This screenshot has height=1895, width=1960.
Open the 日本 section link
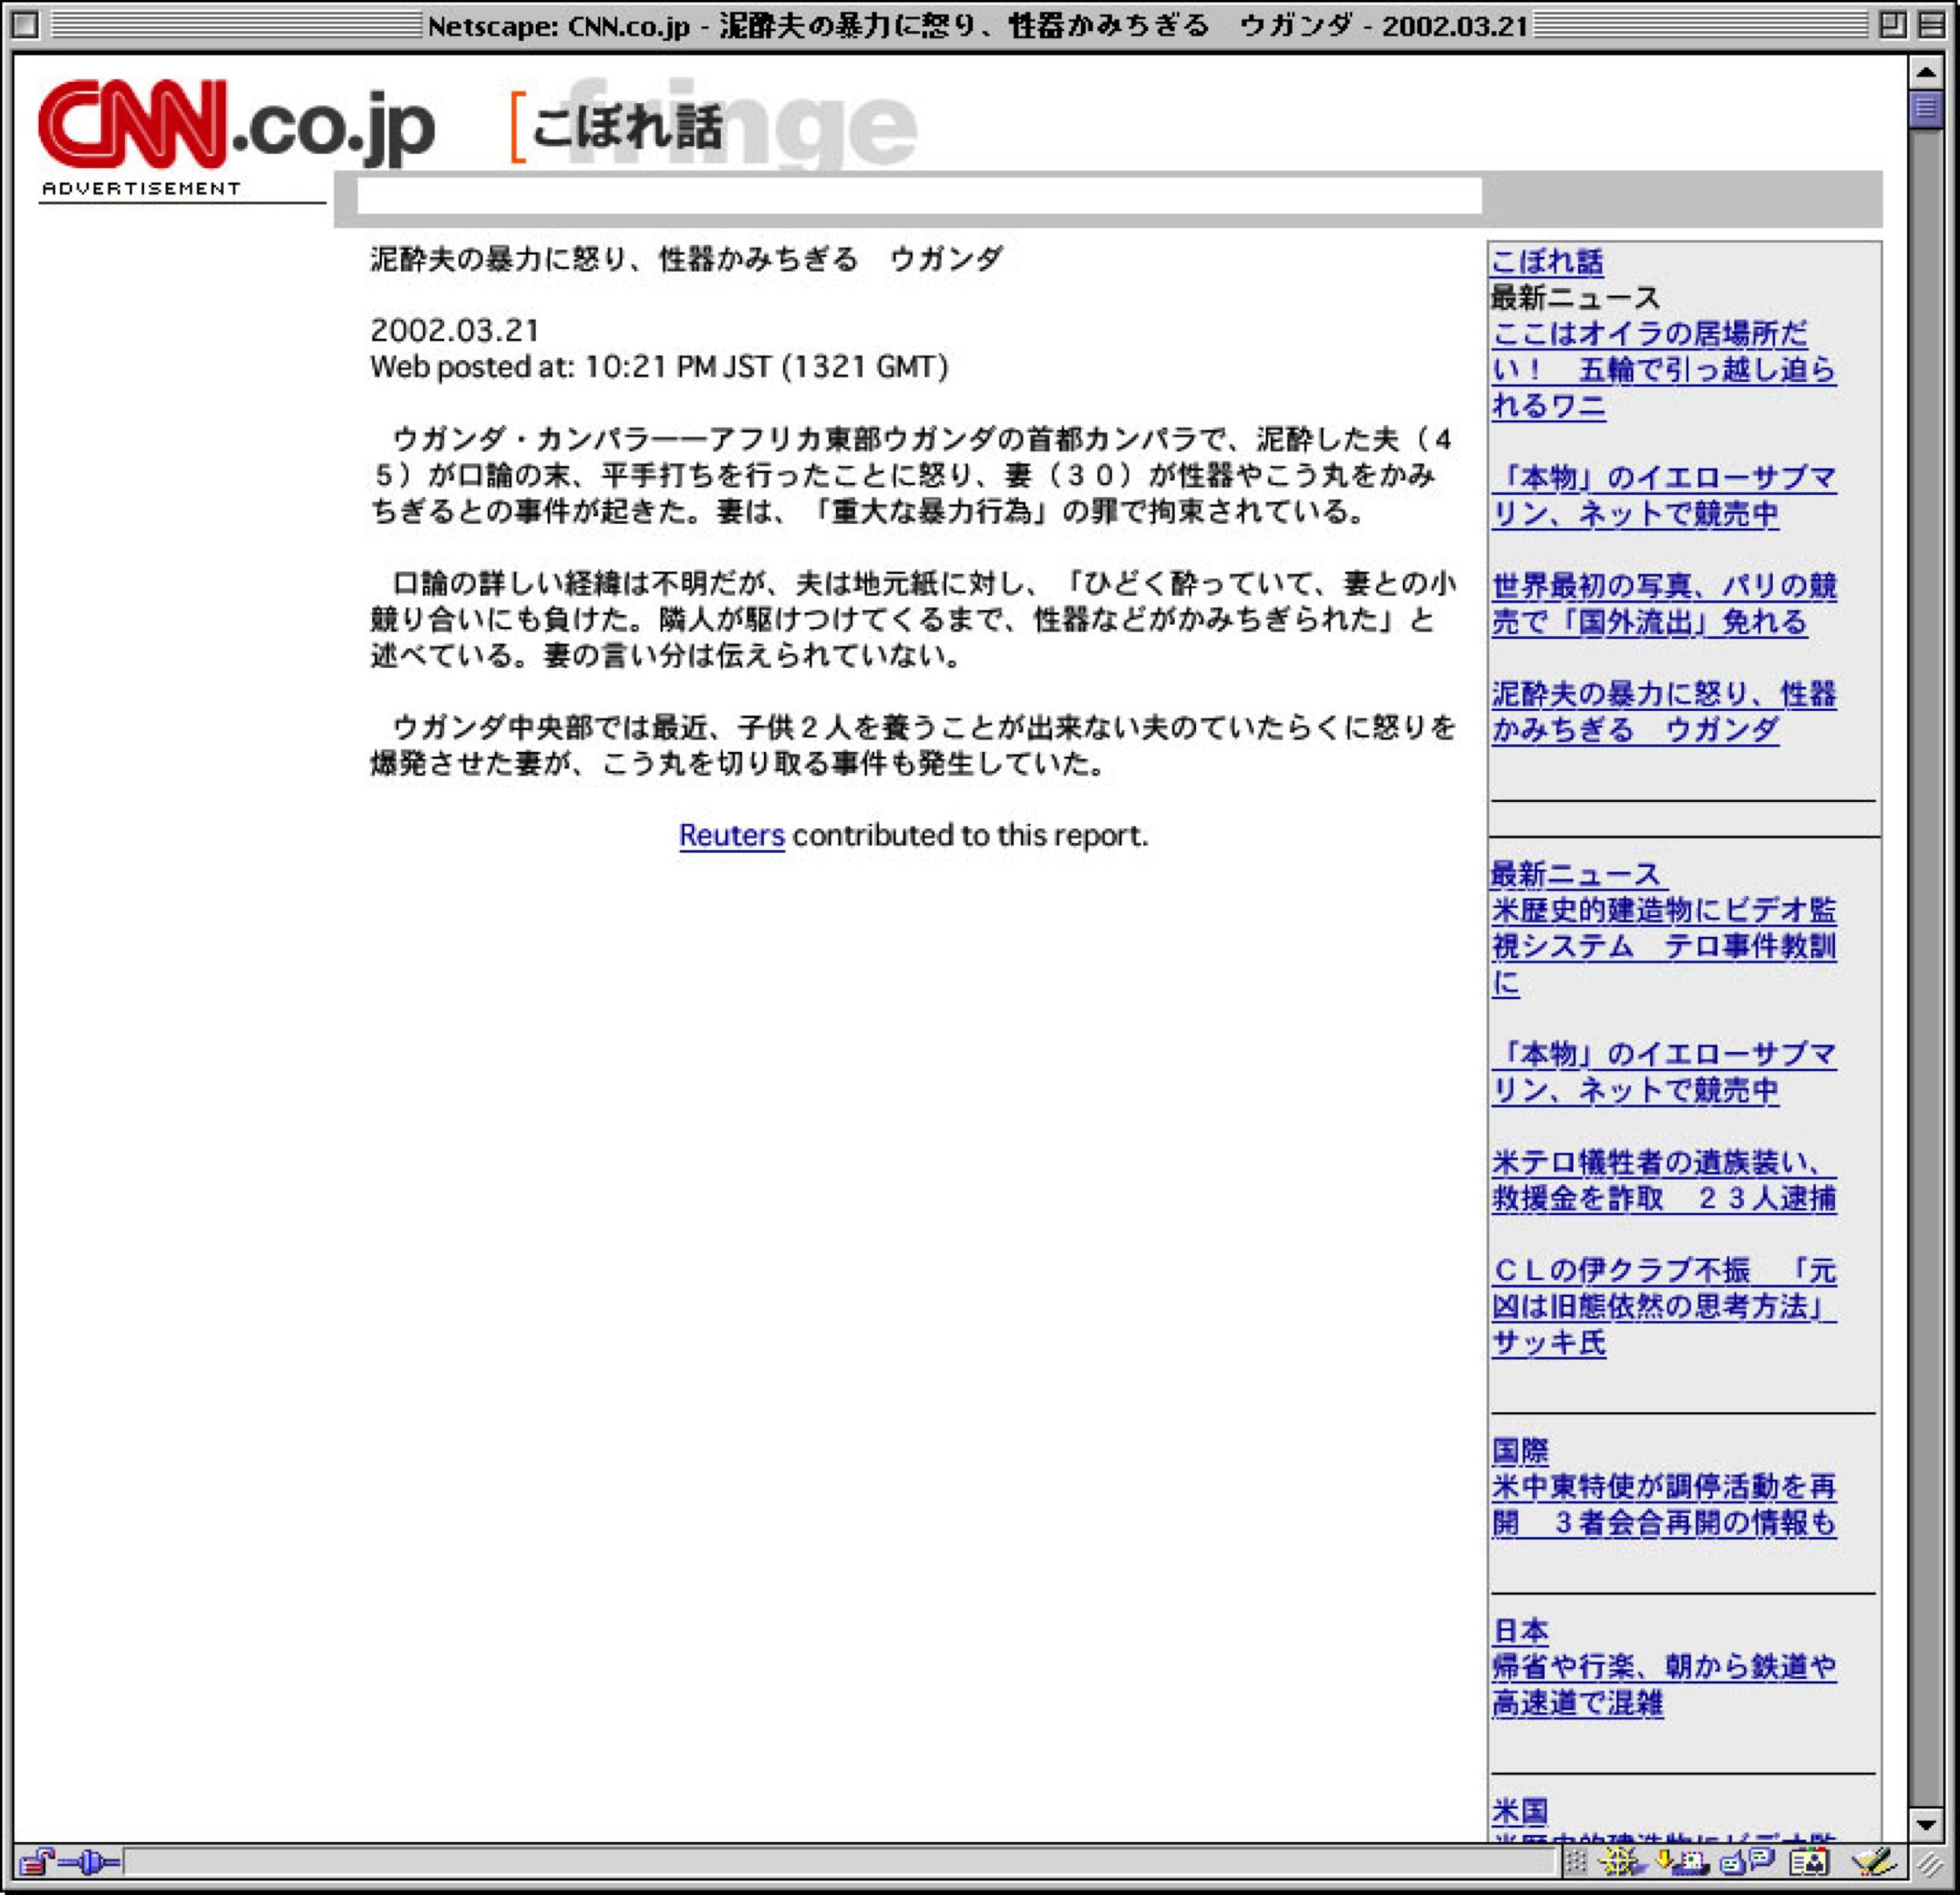coord(1520,1630)
